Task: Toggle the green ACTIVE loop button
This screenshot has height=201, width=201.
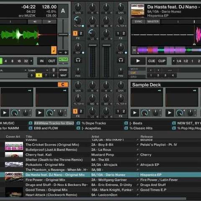Action: point(63,59)
